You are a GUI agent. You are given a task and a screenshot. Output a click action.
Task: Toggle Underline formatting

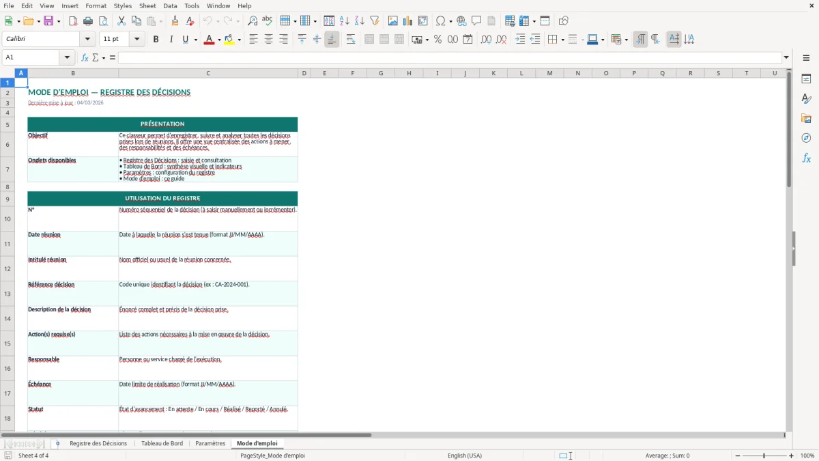tap(185, 40)
